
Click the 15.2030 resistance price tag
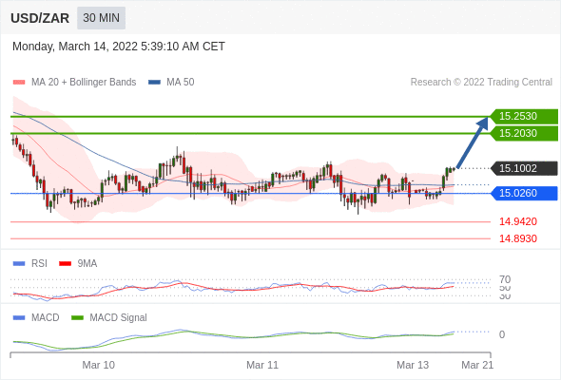(x=523, y=133)
